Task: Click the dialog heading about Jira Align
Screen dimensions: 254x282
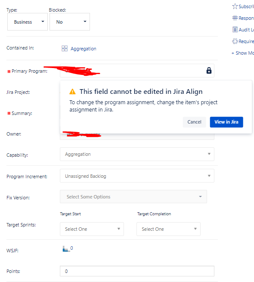Action: 141,92
